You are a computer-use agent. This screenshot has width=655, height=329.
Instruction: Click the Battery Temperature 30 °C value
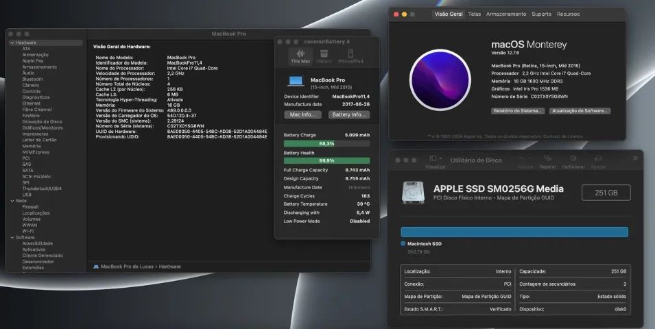[x=364, y=204]
